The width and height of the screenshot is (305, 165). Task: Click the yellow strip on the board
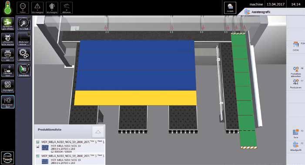(135, 98)
